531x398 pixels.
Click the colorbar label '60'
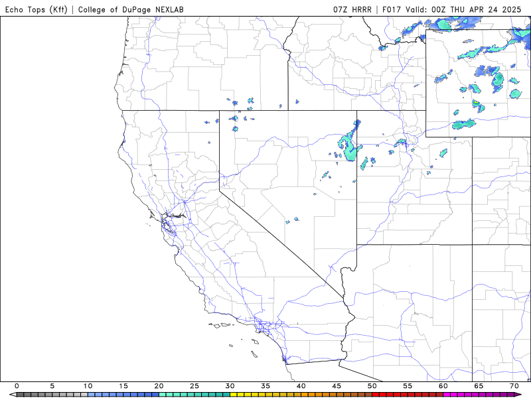coord(443,386)
